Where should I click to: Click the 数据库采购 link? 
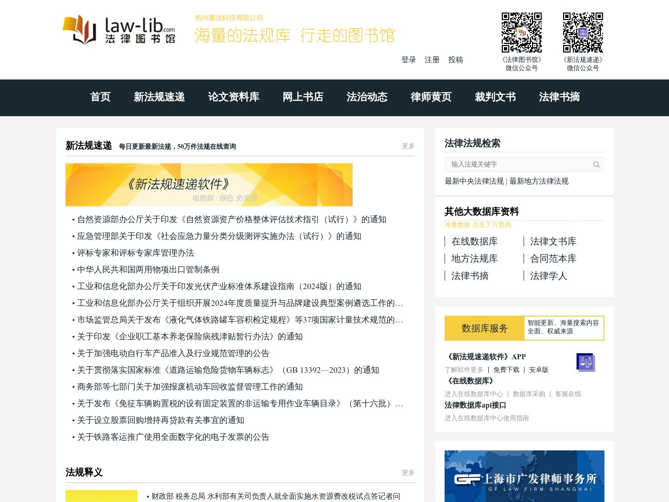click(x=529, y=394)
